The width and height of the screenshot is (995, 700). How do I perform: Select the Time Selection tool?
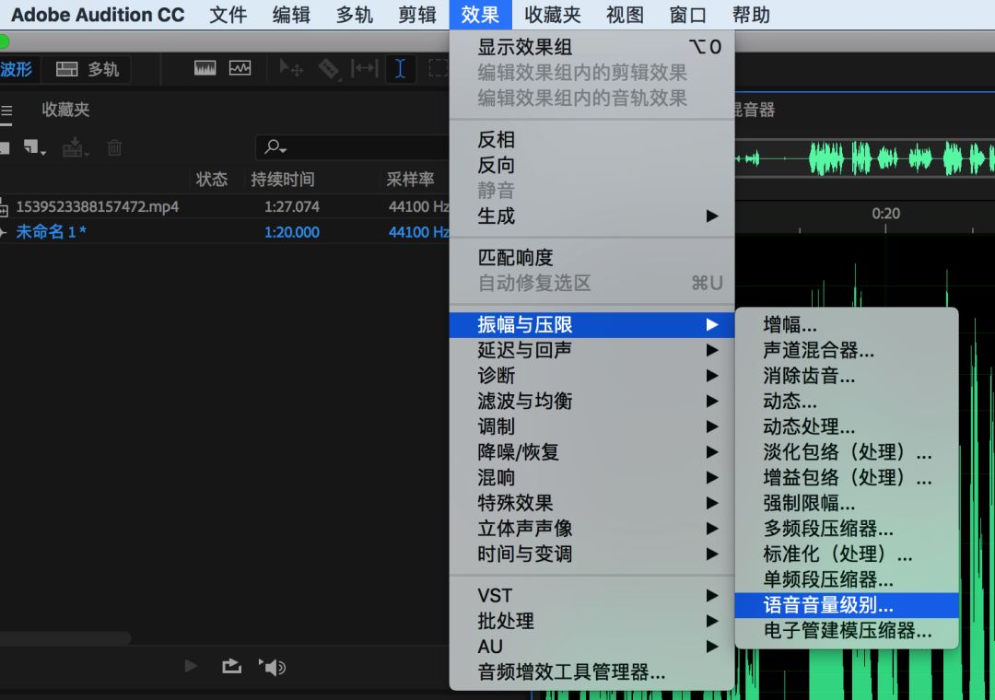click(401, 69)
